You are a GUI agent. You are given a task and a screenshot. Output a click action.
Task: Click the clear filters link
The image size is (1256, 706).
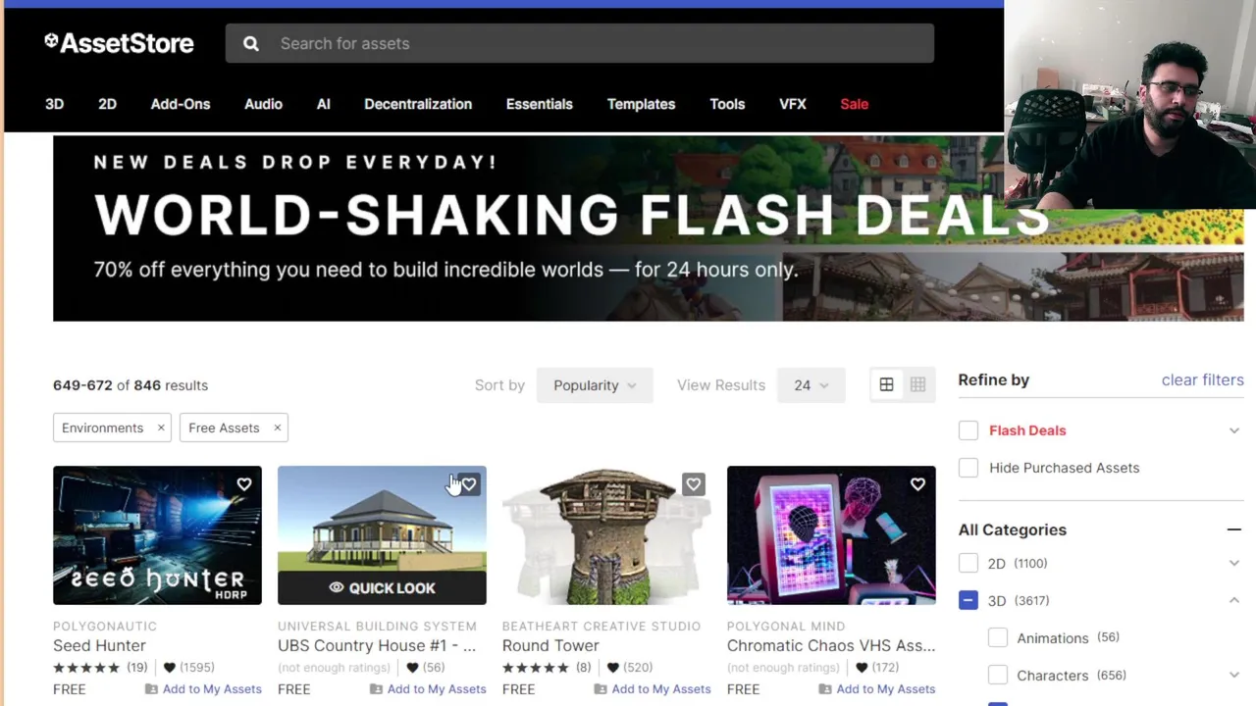(1202, 380)
